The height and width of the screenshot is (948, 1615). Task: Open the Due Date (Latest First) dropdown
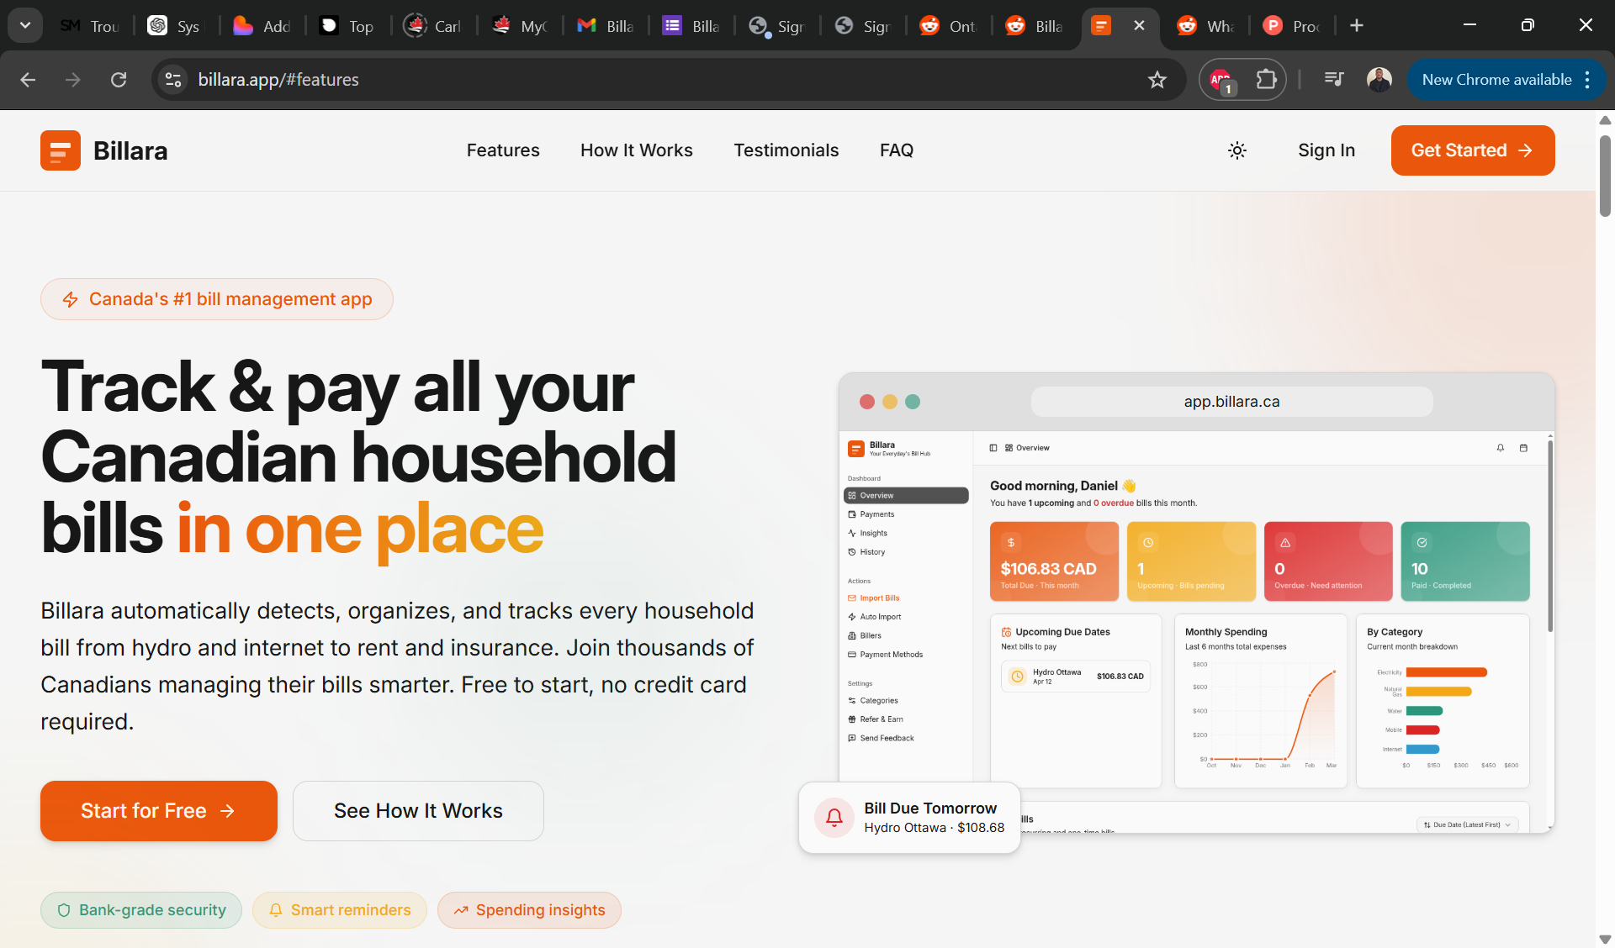tap(1467, 824)
